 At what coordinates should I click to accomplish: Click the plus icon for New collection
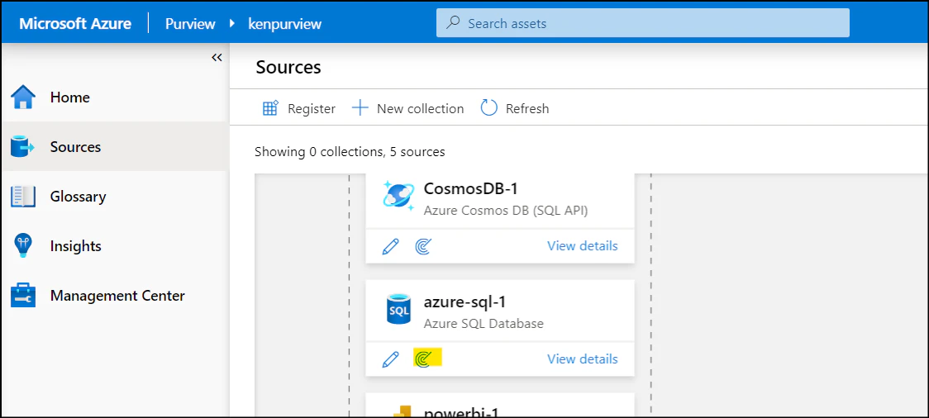(360, 108)
